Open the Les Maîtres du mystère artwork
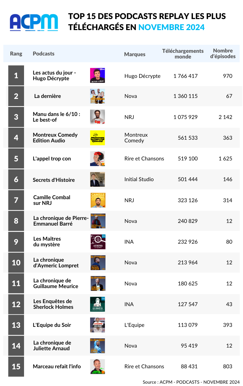 pyautogui.click(x=98, y=242)
